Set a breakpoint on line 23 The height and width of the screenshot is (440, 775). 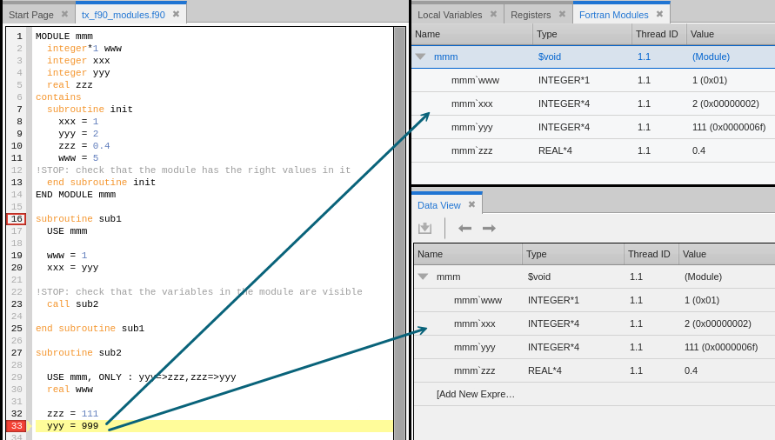point(16,304)
